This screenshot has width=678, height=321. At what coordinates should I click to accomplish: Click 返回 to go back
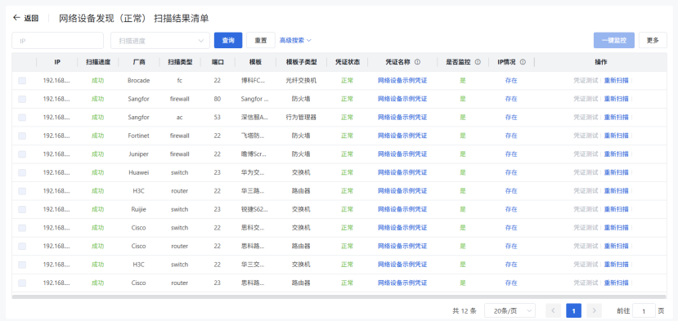[x=31, y=18]
